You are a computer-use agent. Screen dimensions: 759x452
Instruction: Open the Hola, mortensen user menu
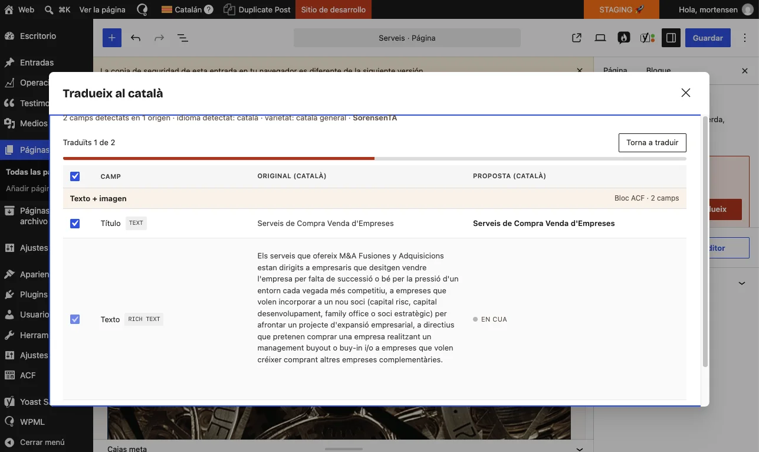(x=715, y=9)
